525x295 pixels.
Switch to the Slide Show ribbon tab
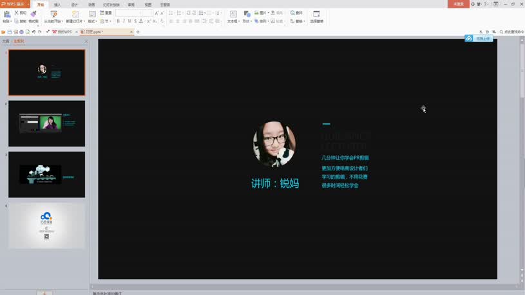(111, 4)
